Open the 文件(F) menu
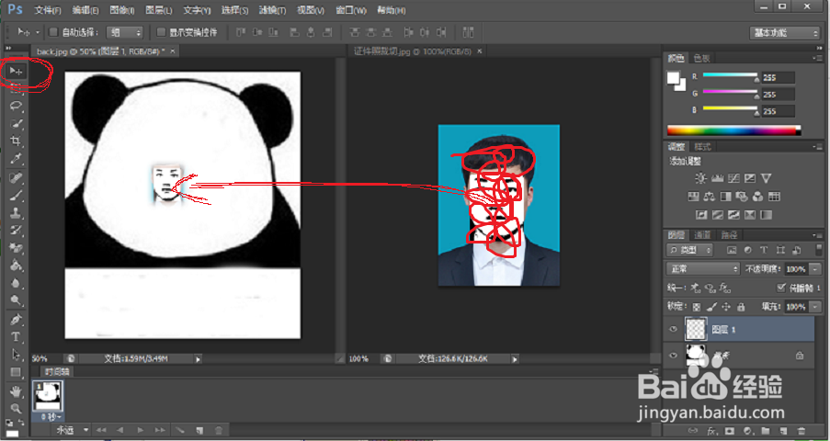The image size is (830, 441). tap(47, 10)
